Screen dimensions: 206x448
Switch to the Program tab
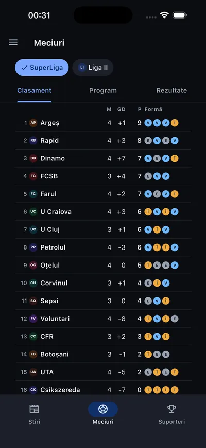103,91
